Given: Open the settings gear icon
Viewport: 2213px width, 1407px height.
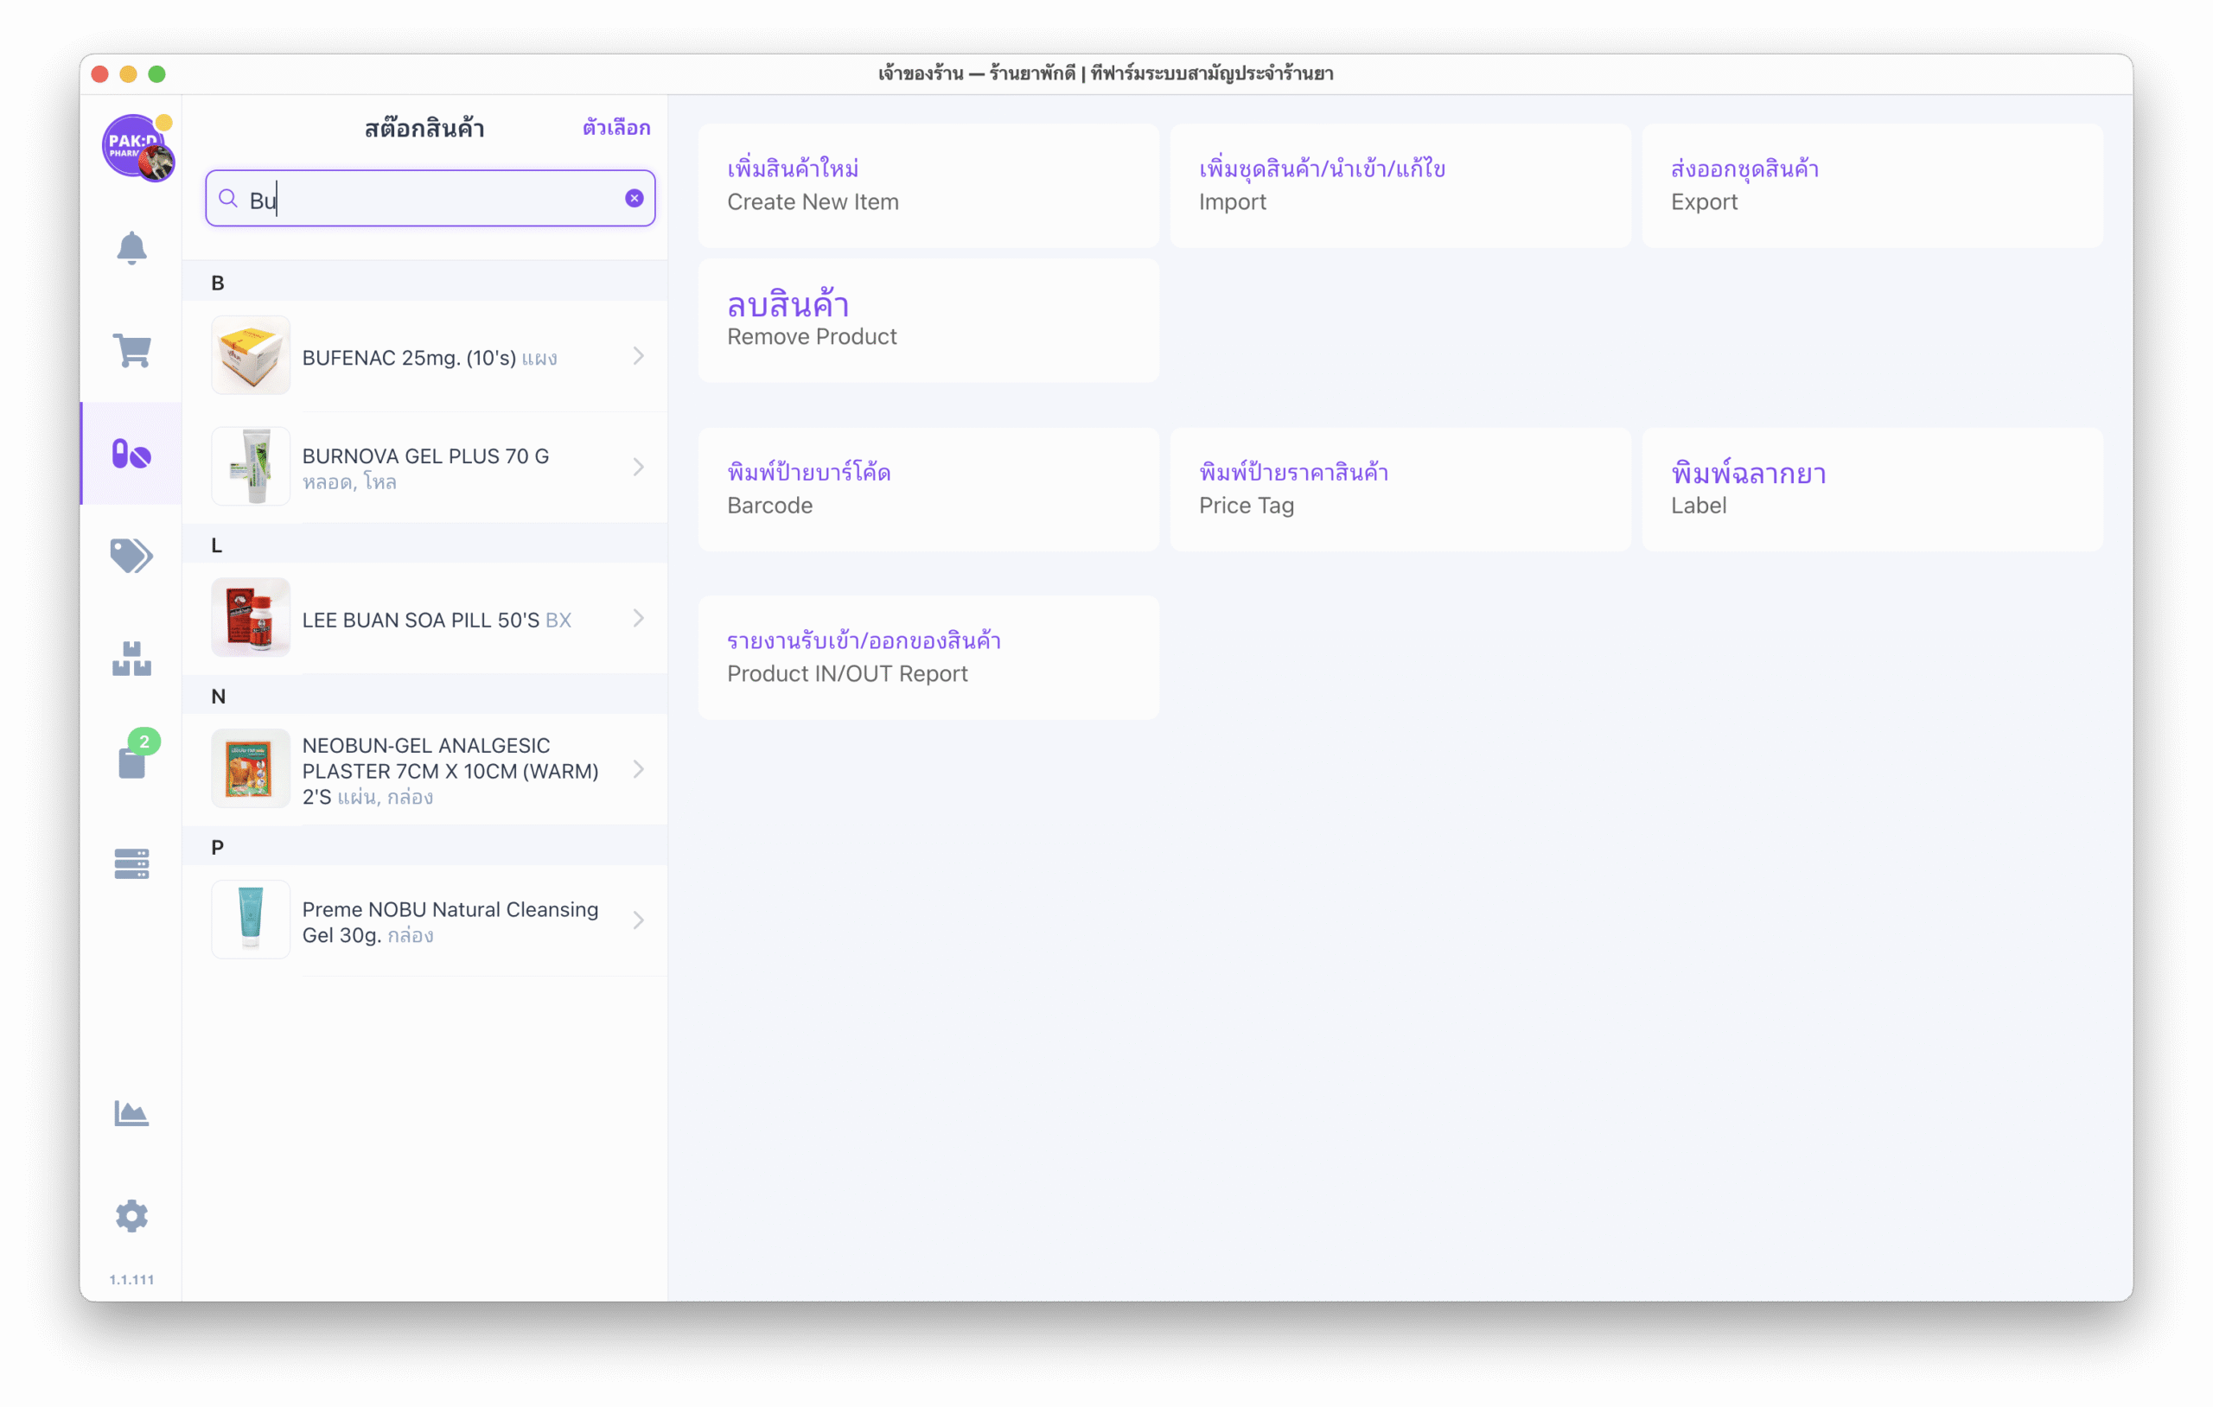Looking at the screenshot, I should 131,1216.
